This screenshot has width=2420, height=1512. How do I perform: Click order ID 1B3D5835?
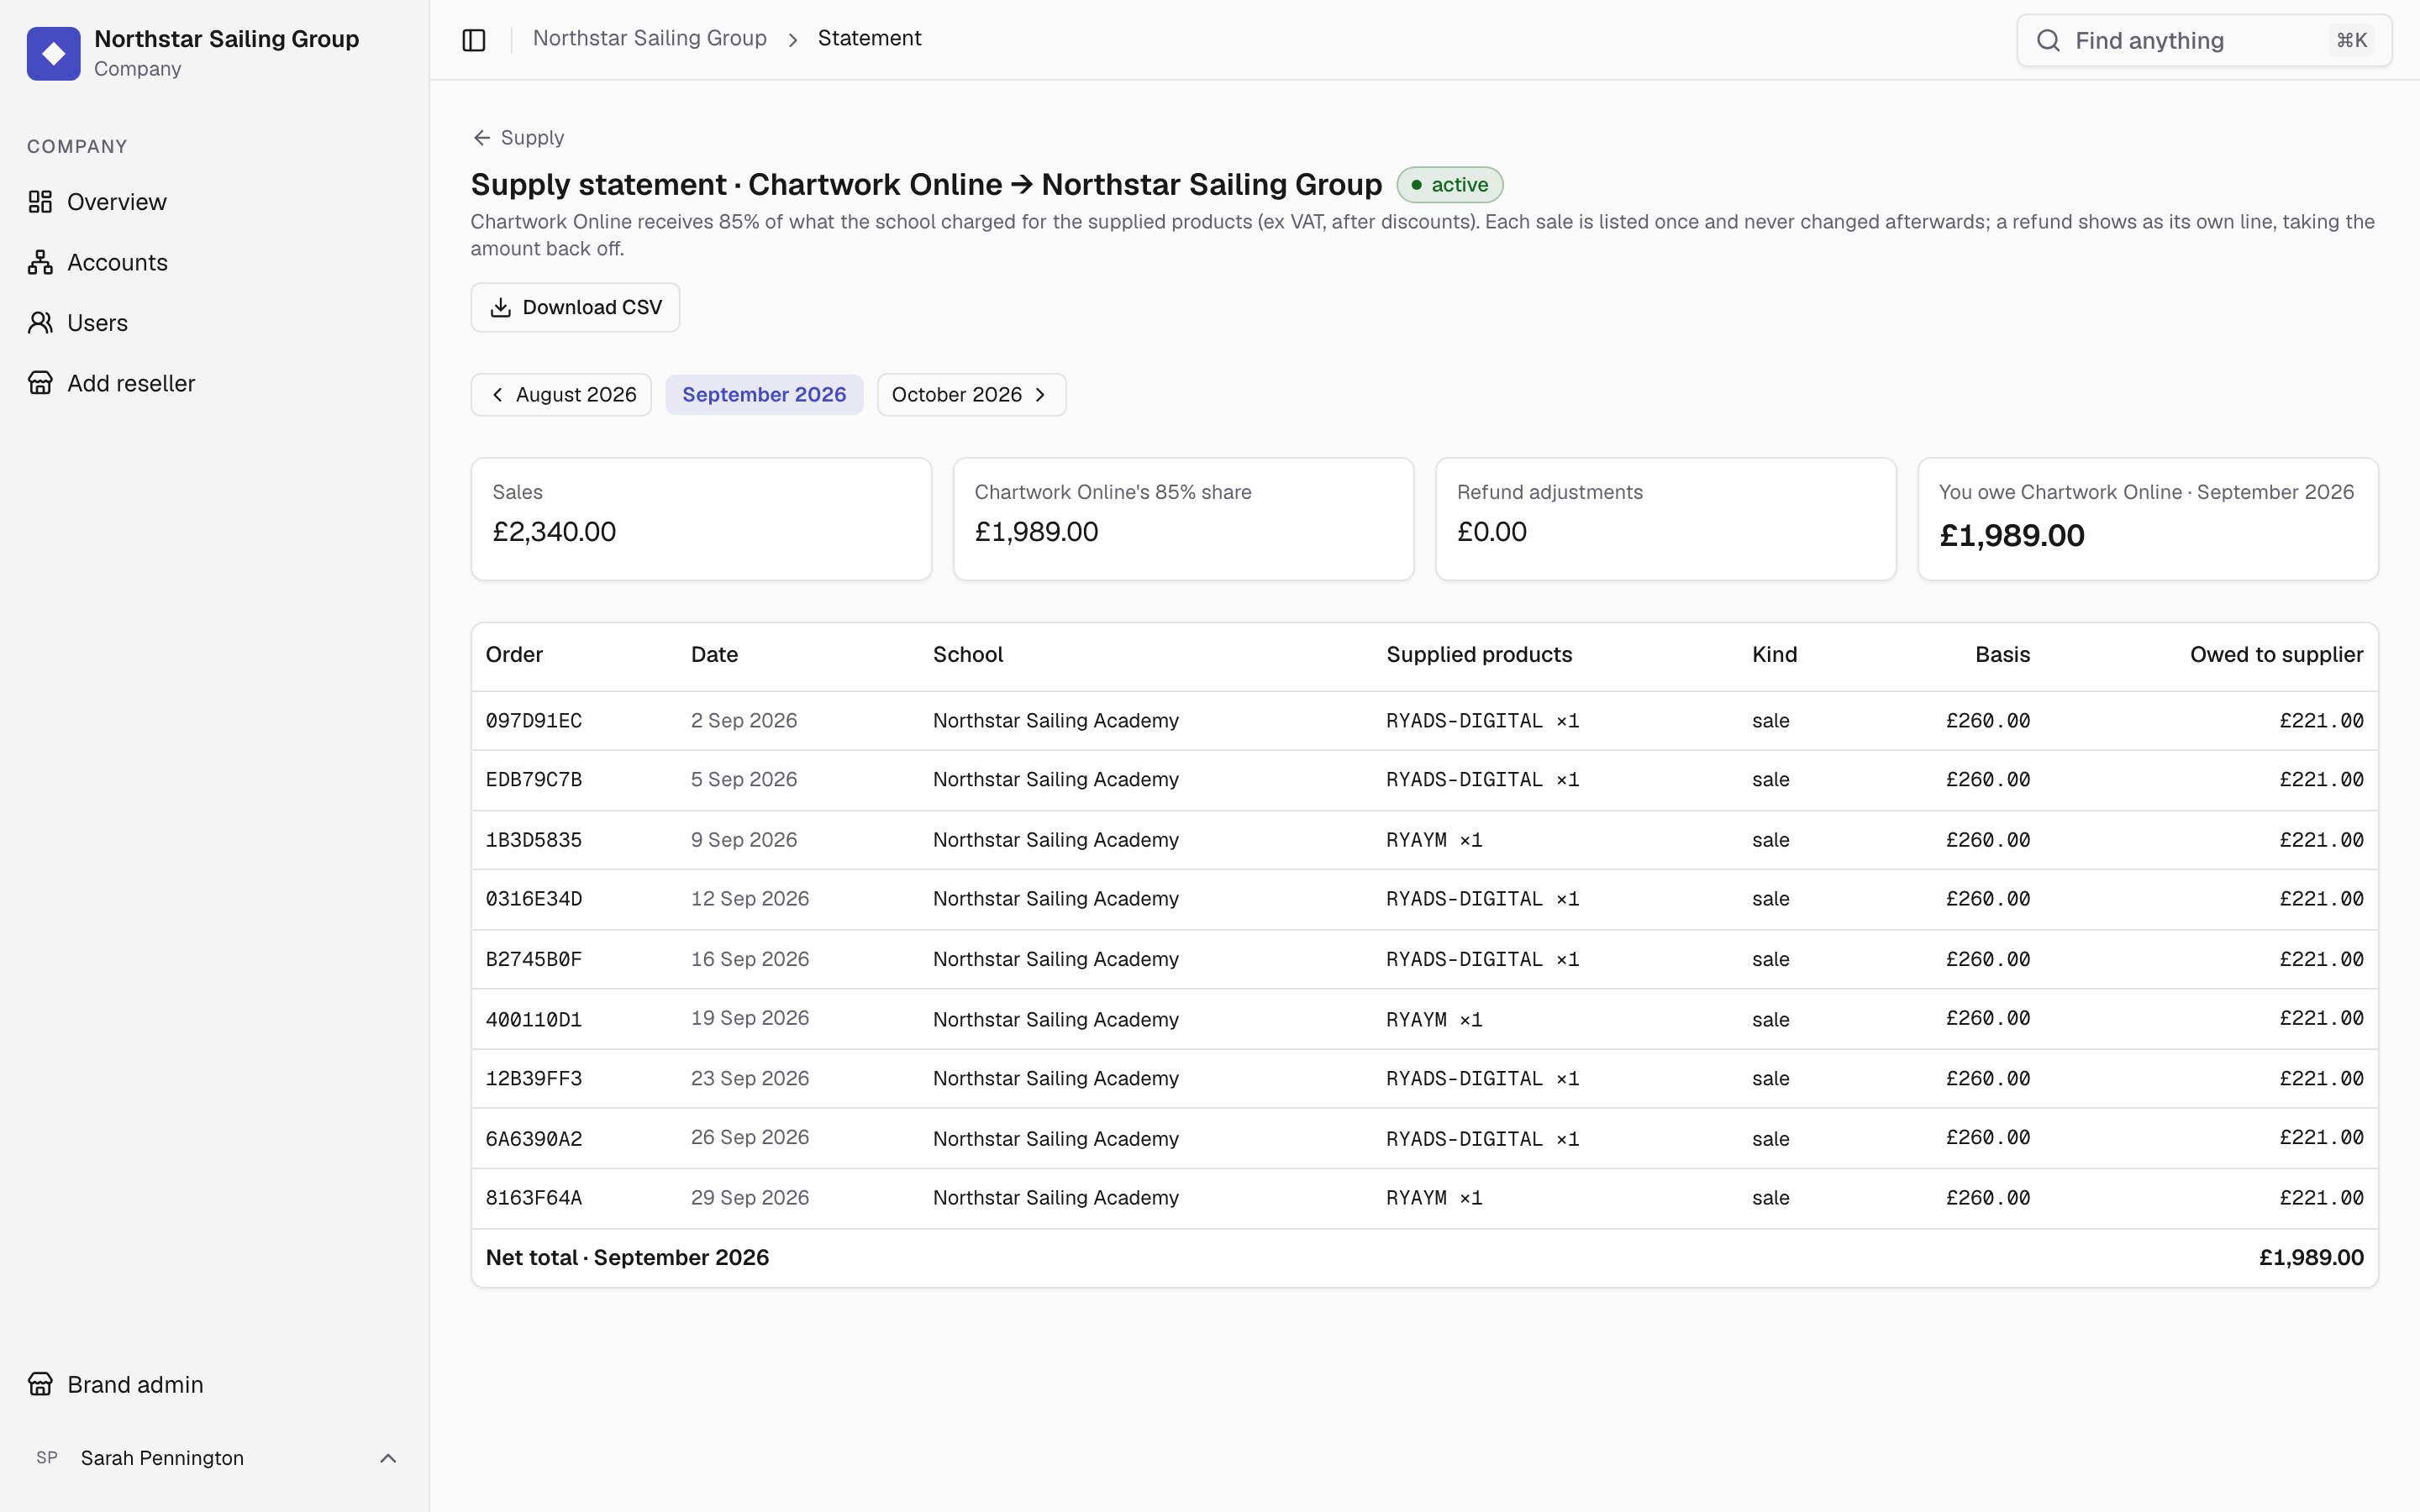click(534, 840)
